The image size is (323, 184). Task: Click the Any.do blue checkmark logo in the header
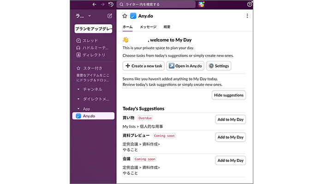point(133,16)
